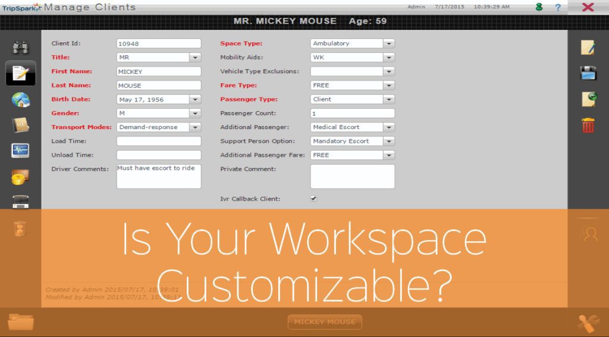
Task: Click the Passenger Count field
Action: [353, 114]
